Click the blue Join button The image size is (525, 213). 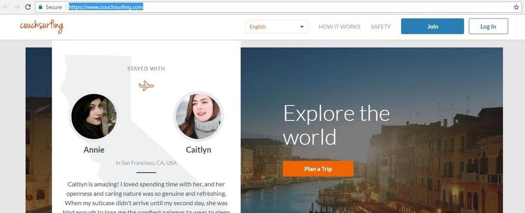(x=432, y=26)
